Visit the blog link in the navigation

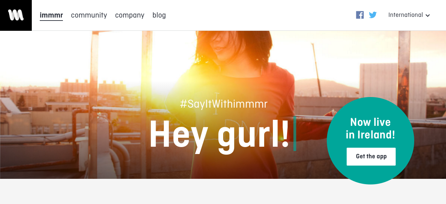pyautogui.click(x=159, y=15)
